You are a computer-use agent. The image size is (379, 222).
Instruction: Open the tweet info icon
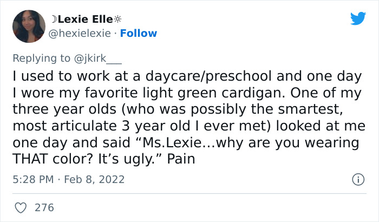357,179
